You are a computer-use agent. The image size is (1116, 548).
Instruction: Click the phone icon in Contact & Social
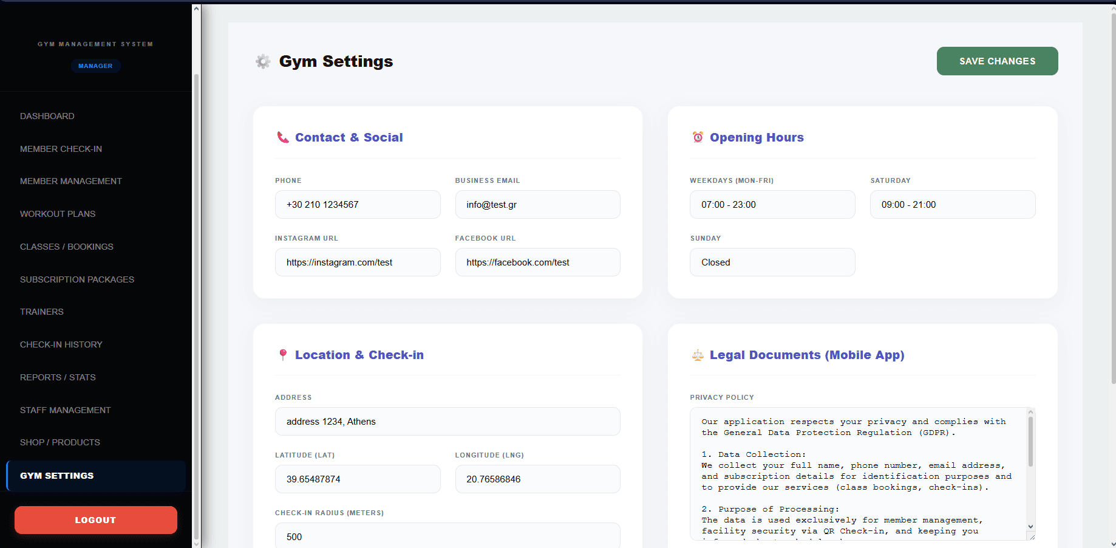point(283,137)
